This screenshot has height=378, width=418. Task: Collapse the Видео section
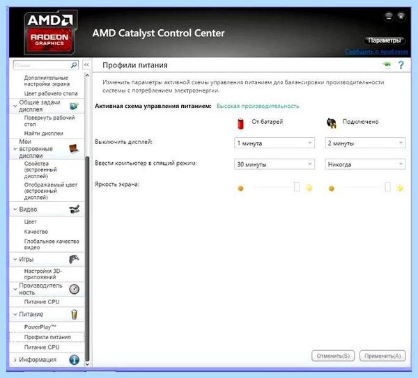coord(15,210)
